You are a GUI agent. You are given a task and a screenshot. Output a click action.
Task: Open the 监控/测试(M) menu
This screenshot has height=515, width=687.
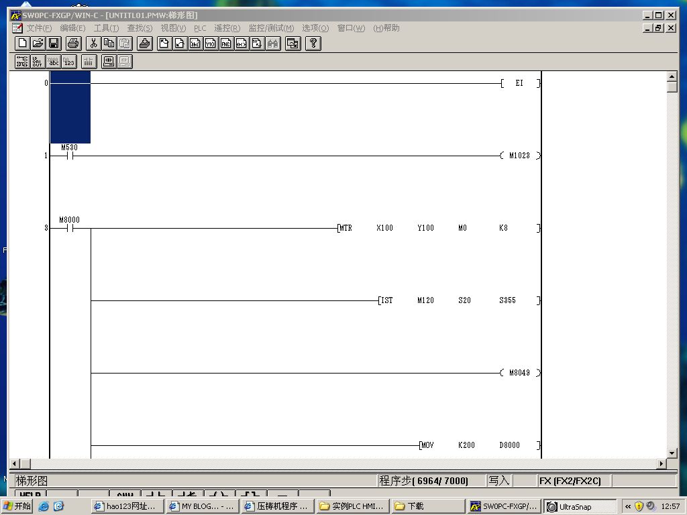271,28
